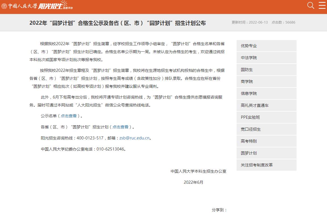Viewport: 327px width, 213px height.
Task: Click the article title 2022年“圆梦计划”合格生公示
Action: tap(118, 23)
